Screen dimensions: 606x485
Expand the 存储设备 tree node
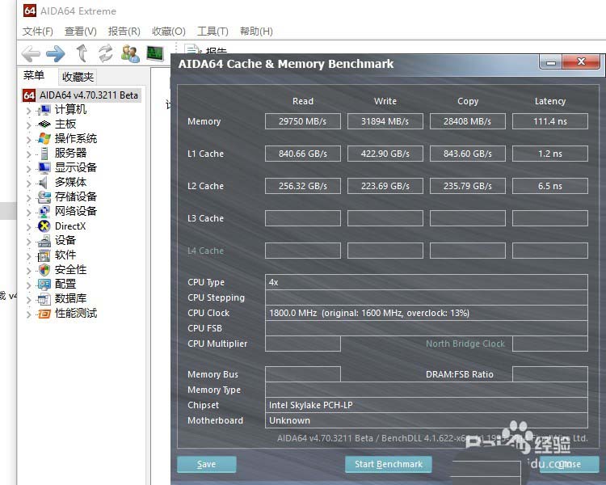point(28,198)
